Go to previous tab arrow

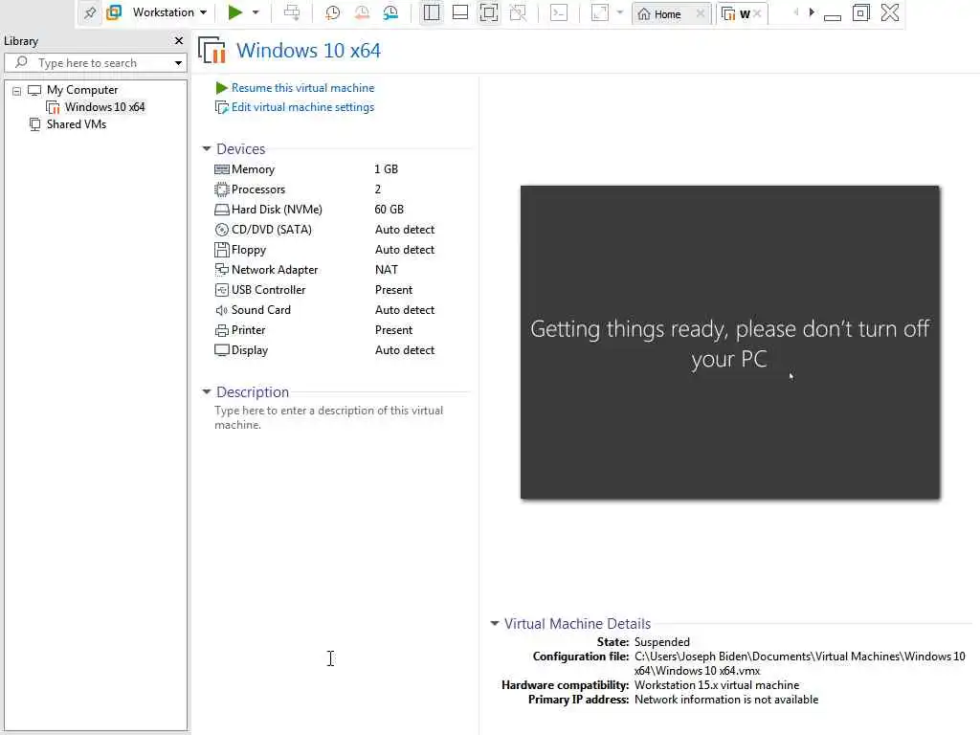pyautogui.click(x=796, y=12)
